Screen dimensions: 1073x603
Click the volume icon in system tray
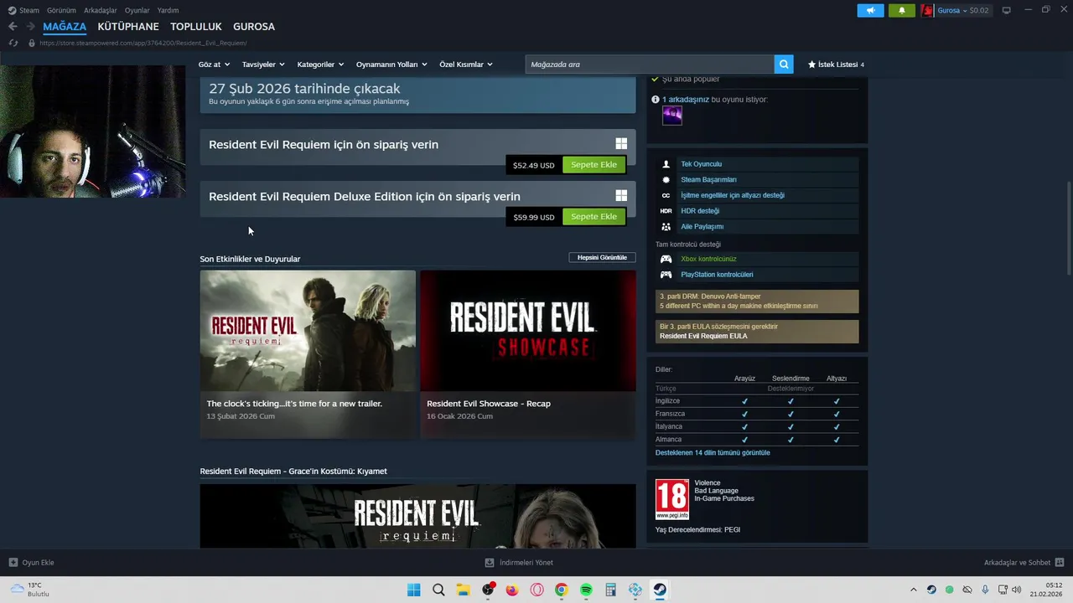click(1017, 590)
